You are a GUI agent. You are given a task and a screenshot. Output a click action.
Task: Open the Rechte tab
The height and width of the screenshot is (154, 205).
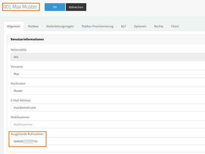(158, 26)
